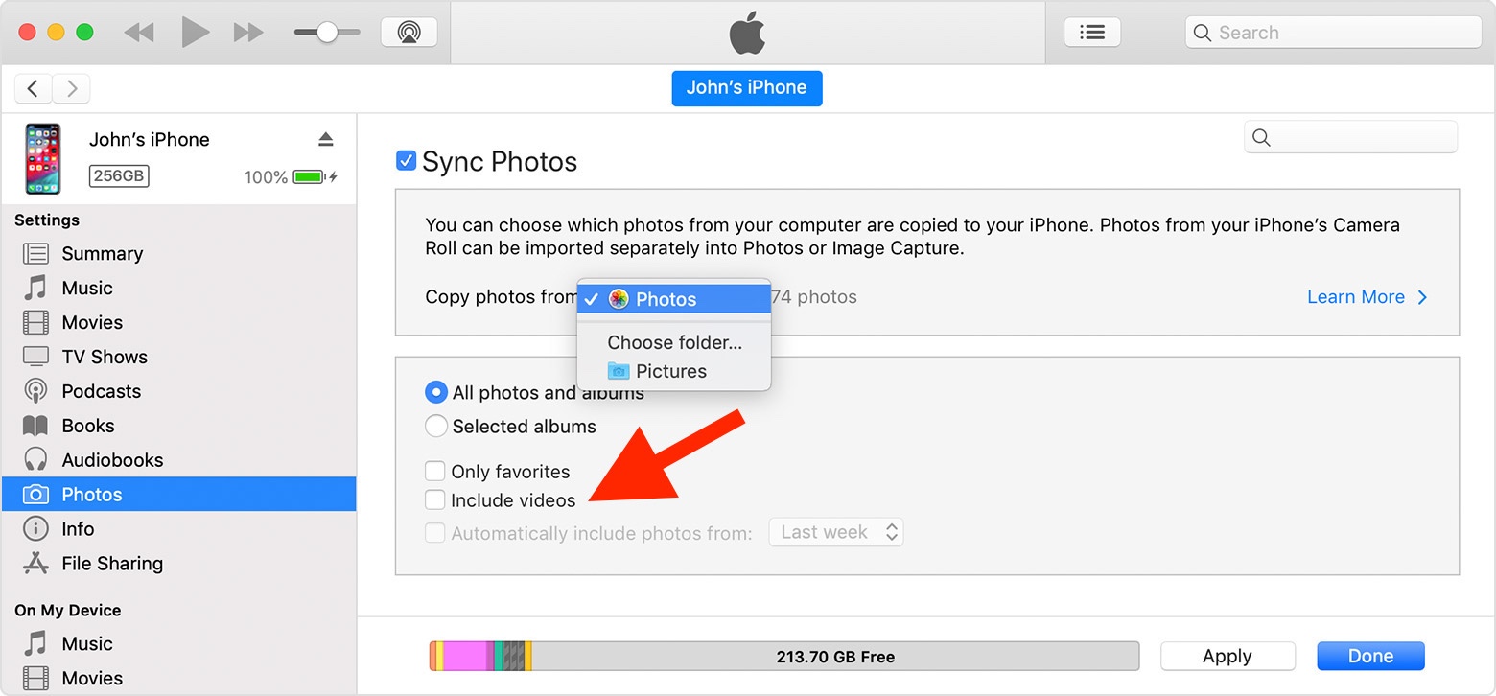Adjust the volume slider

326,31
